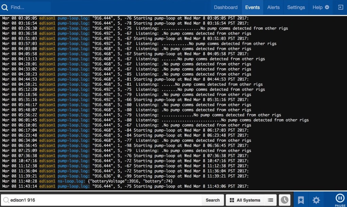Image resolution: width=347 pixels, height=207 pixels.
Task: Click timestamp Mar 08 03:26:30
Action: [x=19, y=28]
